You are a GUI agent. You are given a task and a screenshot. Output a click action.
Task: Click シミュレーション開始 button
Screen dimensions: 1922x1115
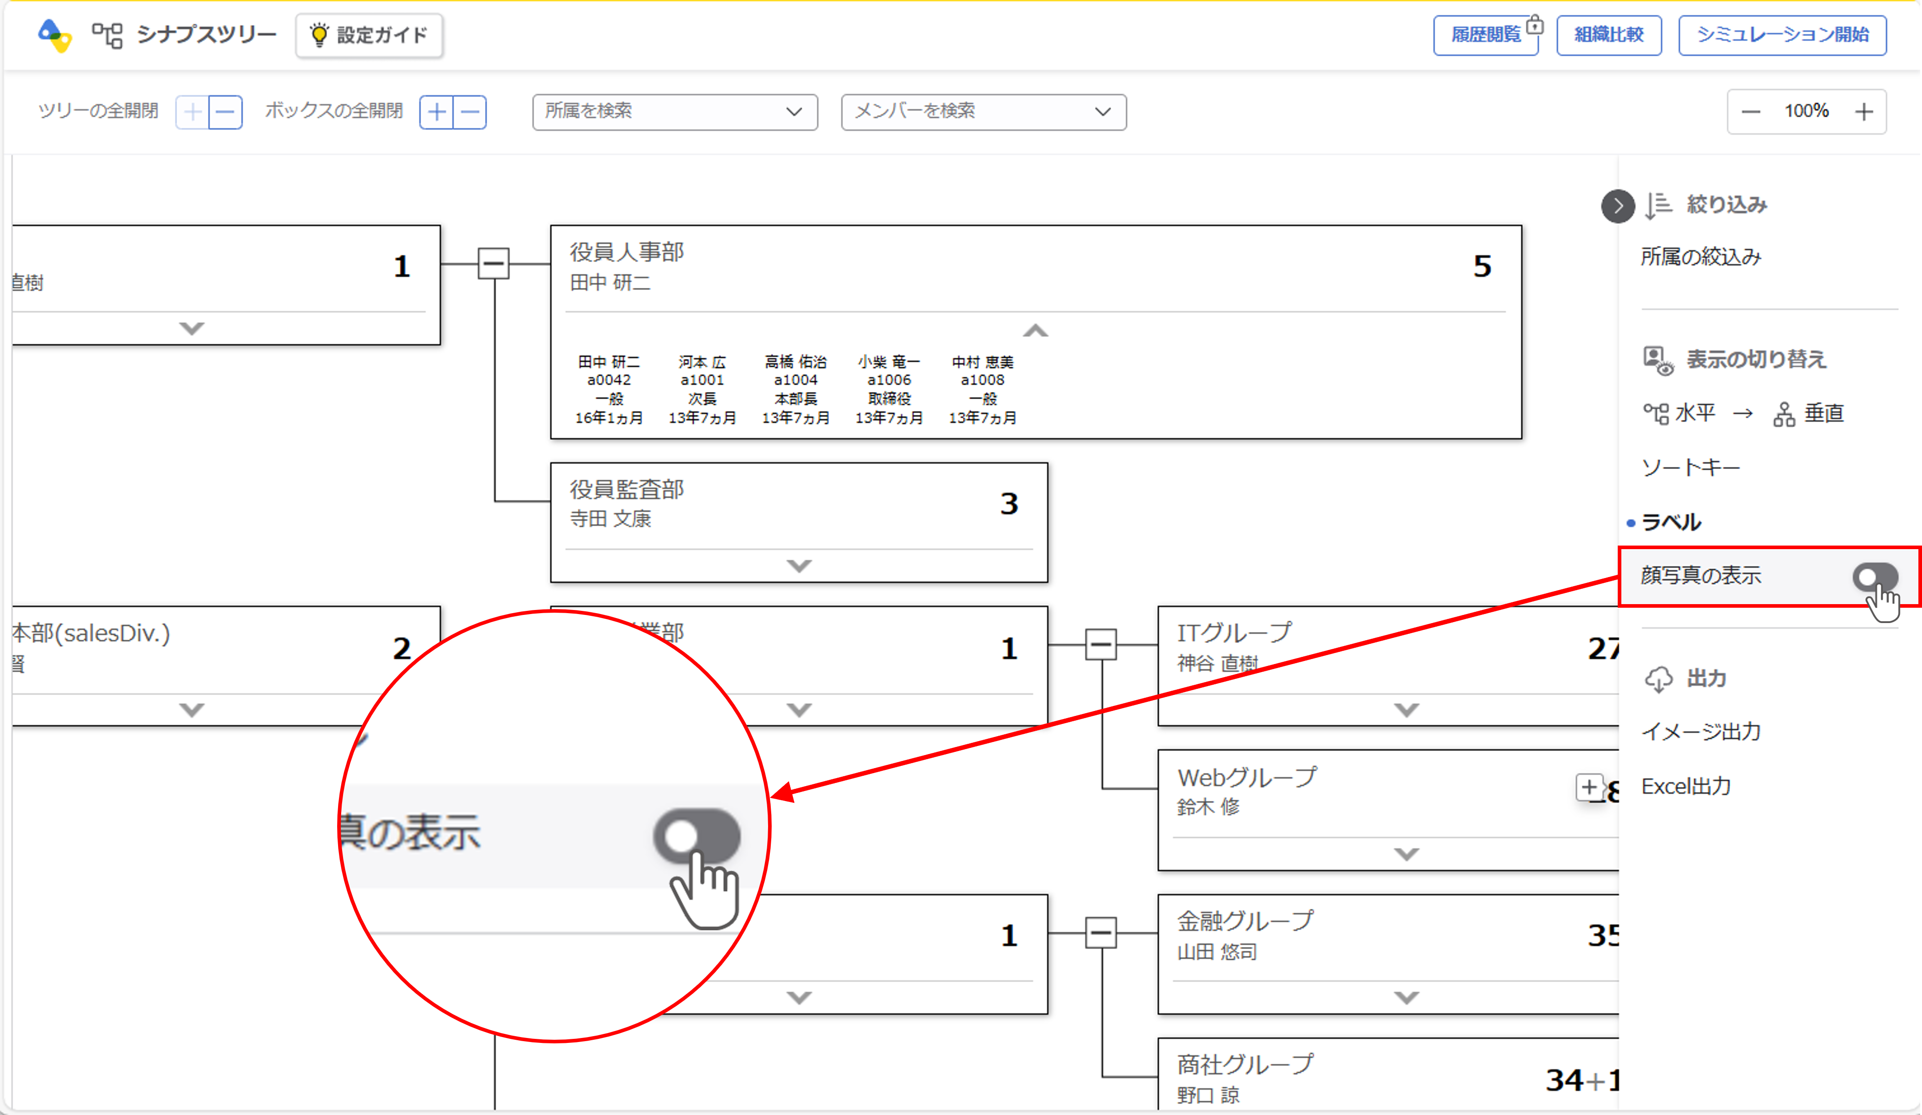click(x=1782, y=35)
